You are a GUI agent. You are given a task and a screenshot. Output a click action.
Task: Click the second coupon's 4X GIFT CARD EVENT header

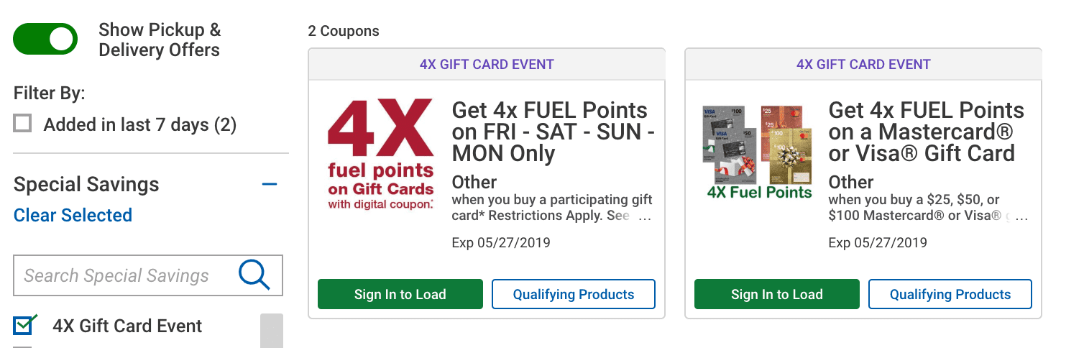click(x=863, y=64)
